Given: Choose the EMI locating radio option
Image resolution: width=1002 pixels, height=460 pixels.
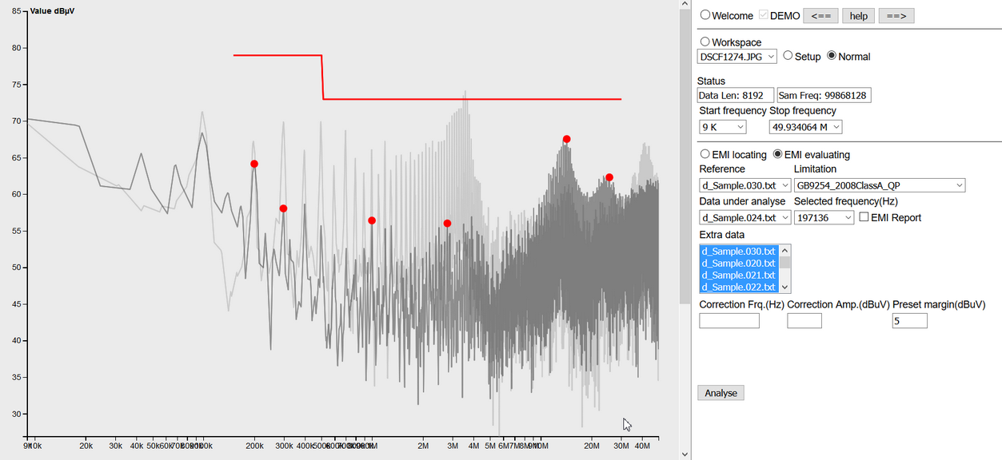Looking at the screenshot, I should (x=705, y=154).
